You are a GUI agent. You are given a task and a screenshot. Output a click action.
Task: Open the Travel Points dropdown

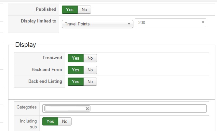pyautogui.click(x=98, y=24)
